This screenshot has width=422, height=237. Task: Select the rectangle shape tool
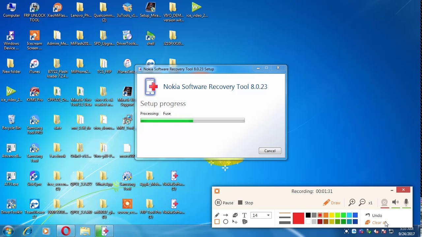click(217, 222)
